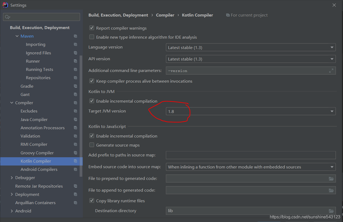Viewport: 343px width, 222px height.
Task: Toggle Report compiler warnings checkbox
Action: pyautogui.click(x=92, y=28)
